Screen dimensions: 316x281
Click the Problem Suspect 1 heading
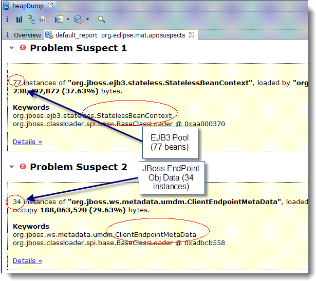(x=79, y=48)
